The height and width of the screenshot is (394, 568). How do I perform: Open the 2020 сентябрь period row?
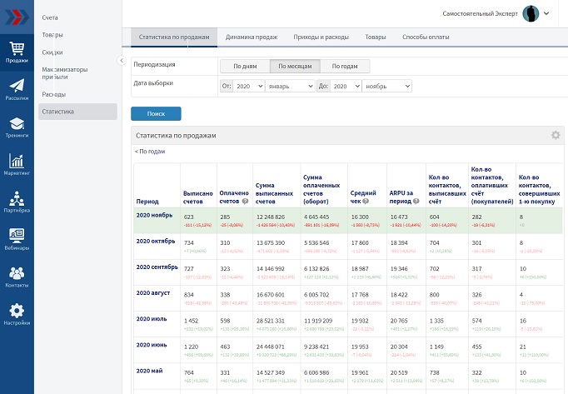point(157,267)
